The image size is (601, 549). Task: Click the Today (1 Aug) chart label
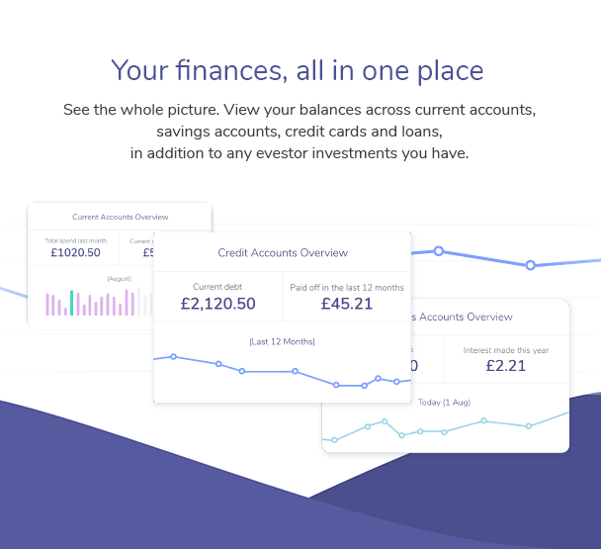(444, 403)
